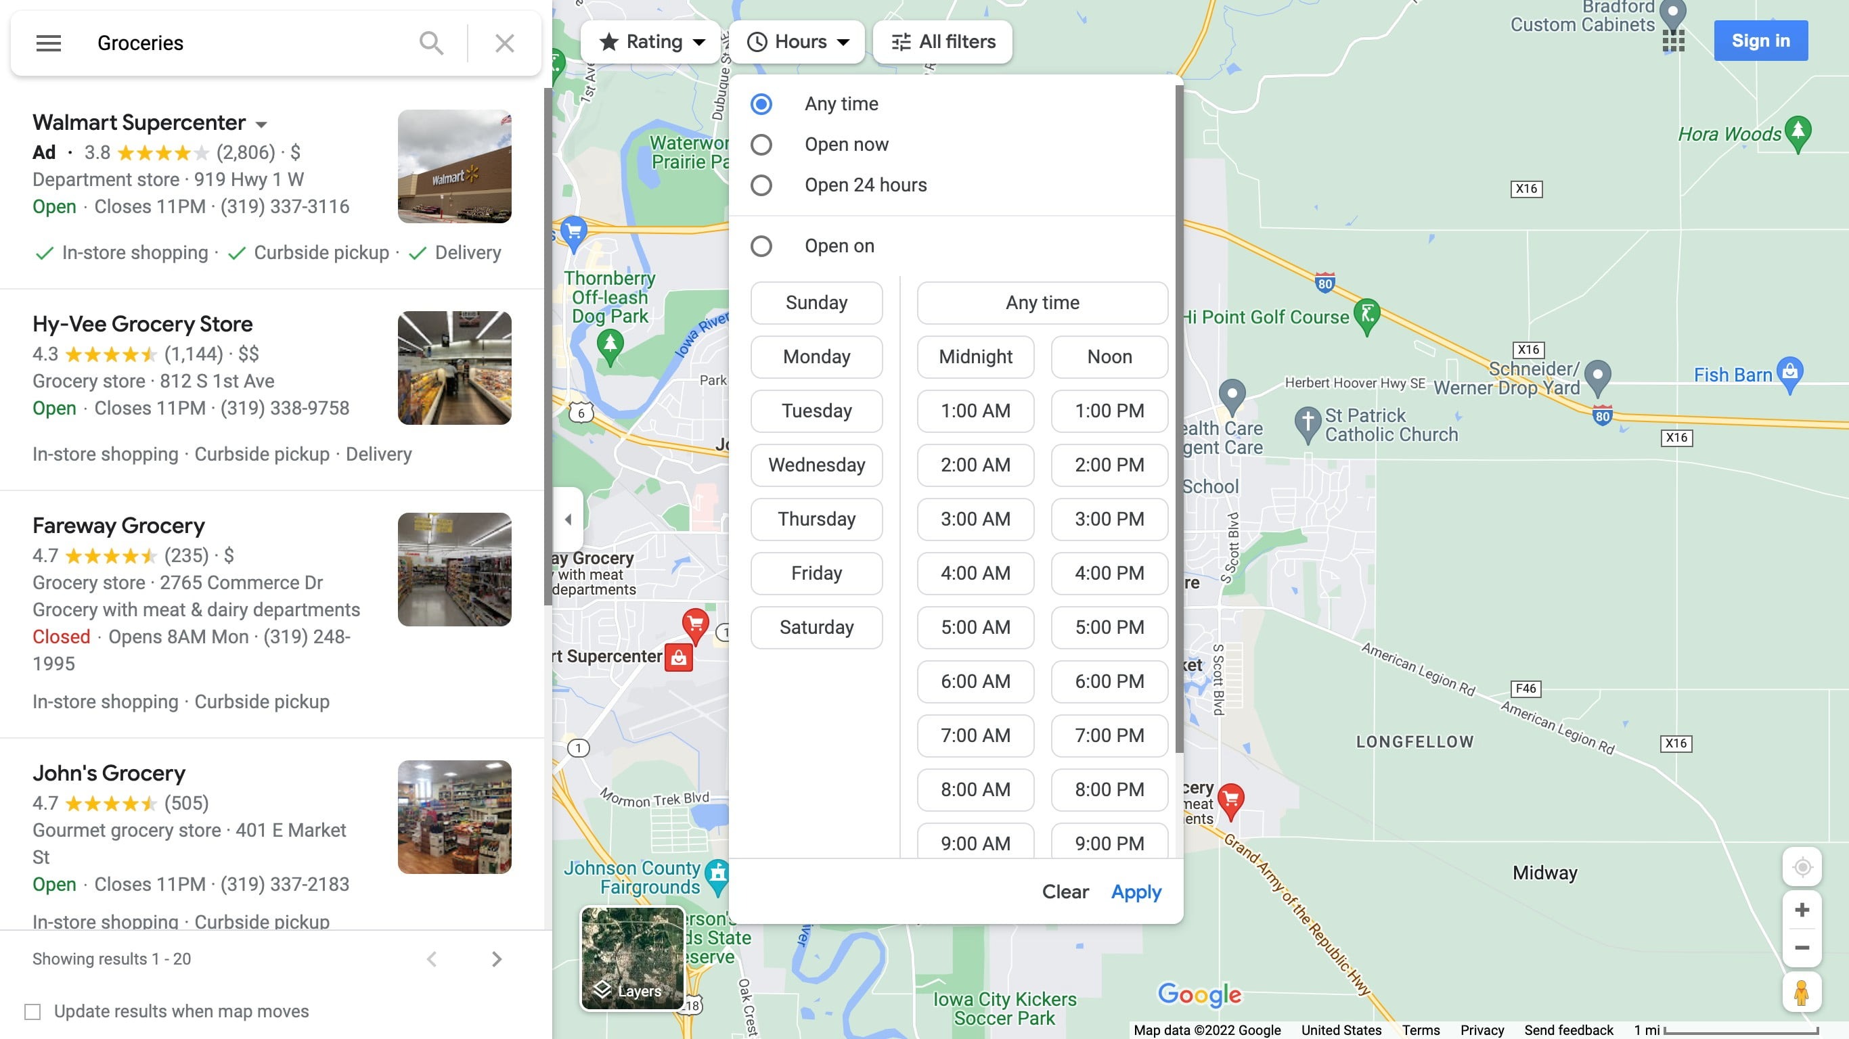The image size is (1849, 1039).
Task: Open the Google apps grid icon
Action: pos(1672,41)
